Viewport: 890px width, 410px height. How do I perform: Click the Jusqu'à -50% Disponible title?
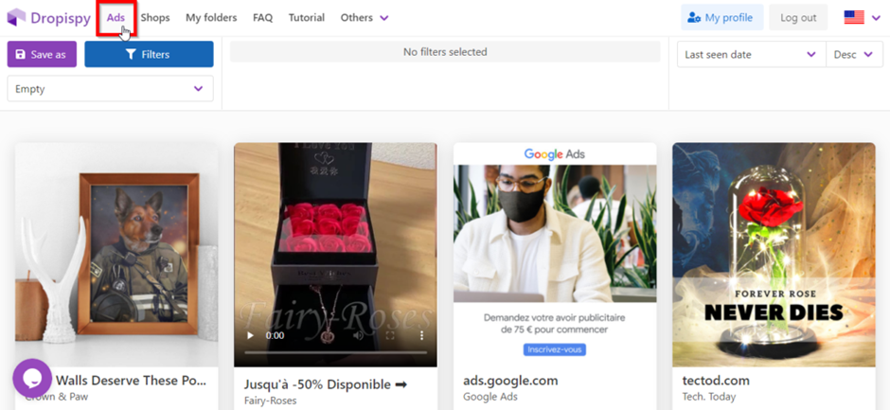tap(326, 384)
